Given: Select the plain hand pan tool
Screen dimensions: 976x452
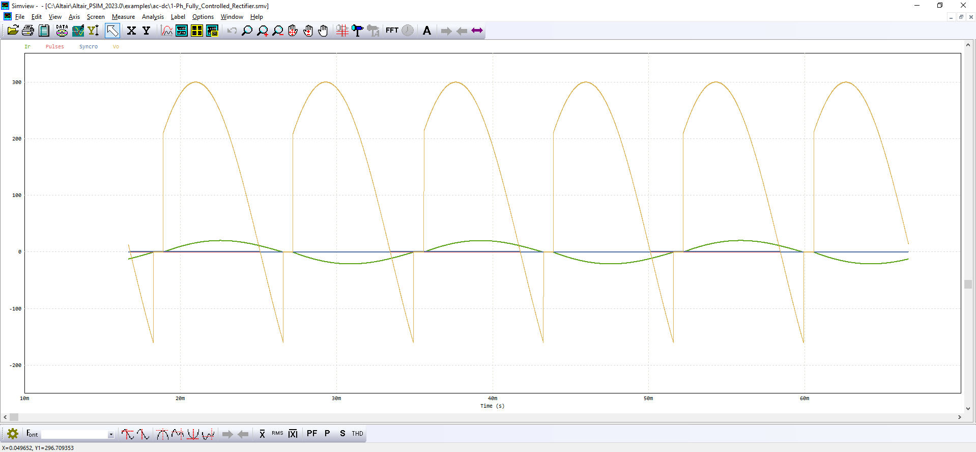Looking at the screenshot, I should click(x=323, y=31).
